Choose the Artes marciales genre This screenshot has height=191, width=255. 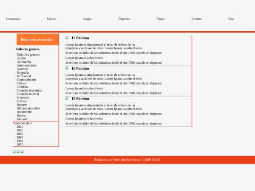26,65
